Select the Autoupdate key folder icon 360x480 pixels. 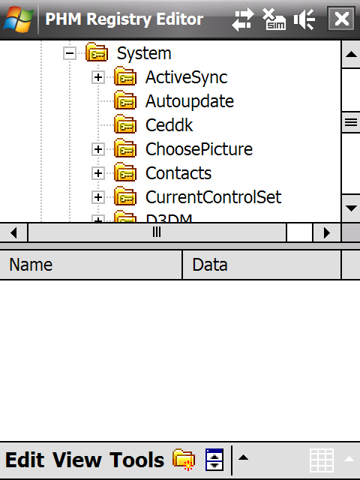(x=125, y=100)
